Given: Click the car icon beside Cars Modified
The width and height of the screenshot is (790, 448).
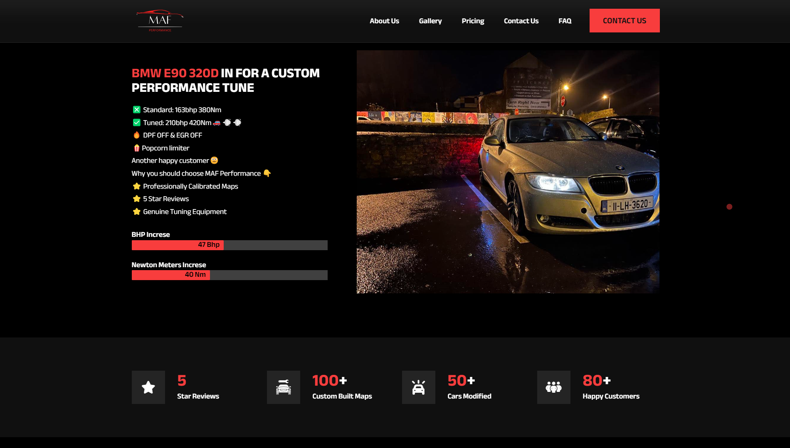Looking at the screenshot, I should point(419,387).
